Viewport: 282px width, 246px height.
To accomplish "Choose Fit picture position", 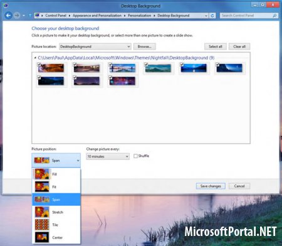I will click(56, 186).
